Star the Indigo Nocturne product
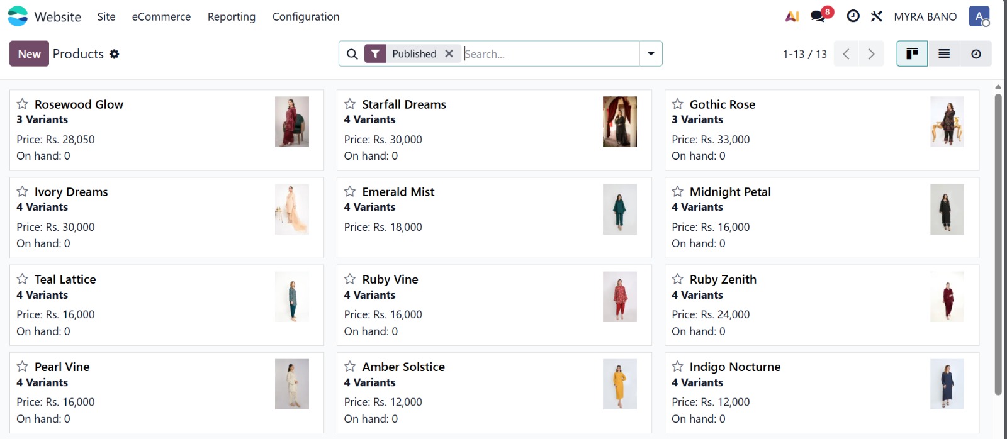The width and height of the screenshot is (1007, 439). pyautogui.click(x=677, y=366)
